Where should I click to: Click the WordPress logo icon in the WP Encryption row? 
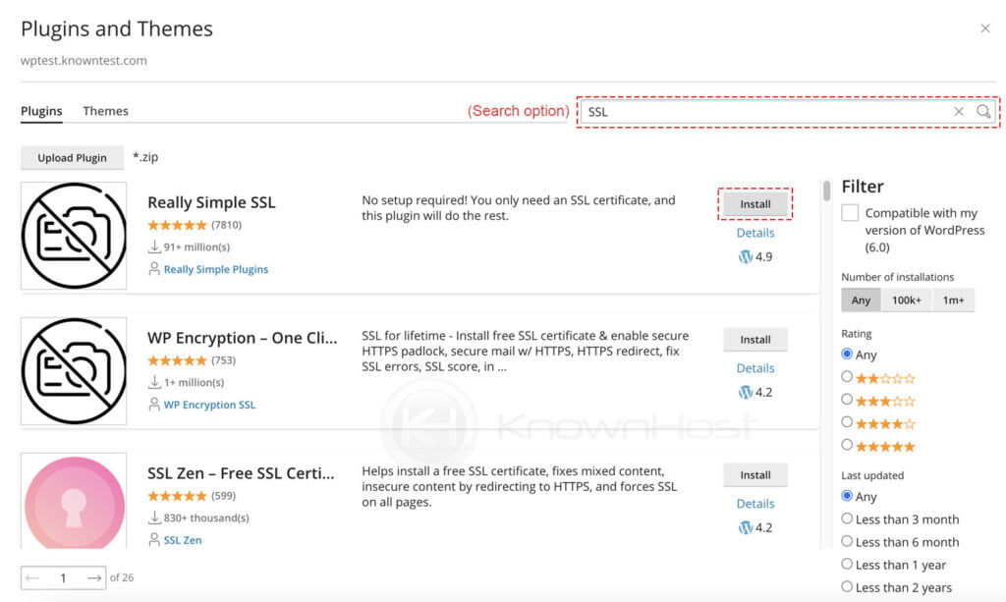pyautogui.click(x=745, y=393)
